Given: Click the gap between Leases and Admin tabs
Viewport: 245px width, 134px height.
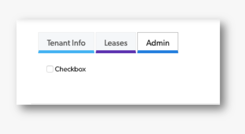Looking at the screenshot, I should coord(137,43).
